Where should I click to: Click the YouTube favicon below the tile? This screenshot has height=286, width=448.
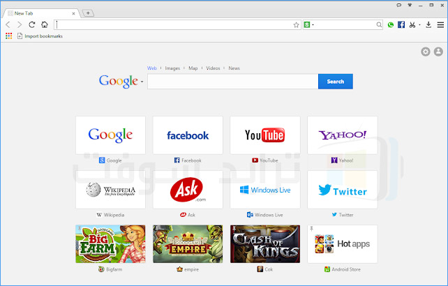click(255, 160)
